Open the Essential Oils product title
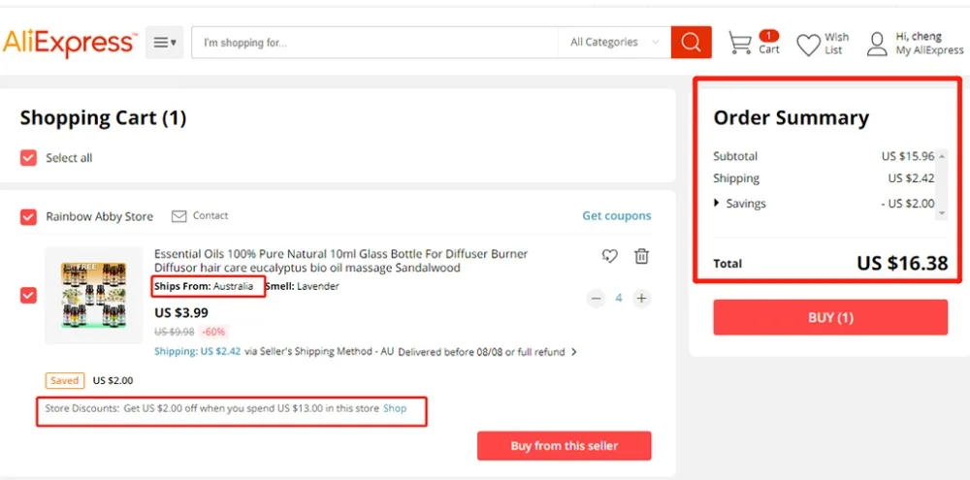 pos(340,261)
